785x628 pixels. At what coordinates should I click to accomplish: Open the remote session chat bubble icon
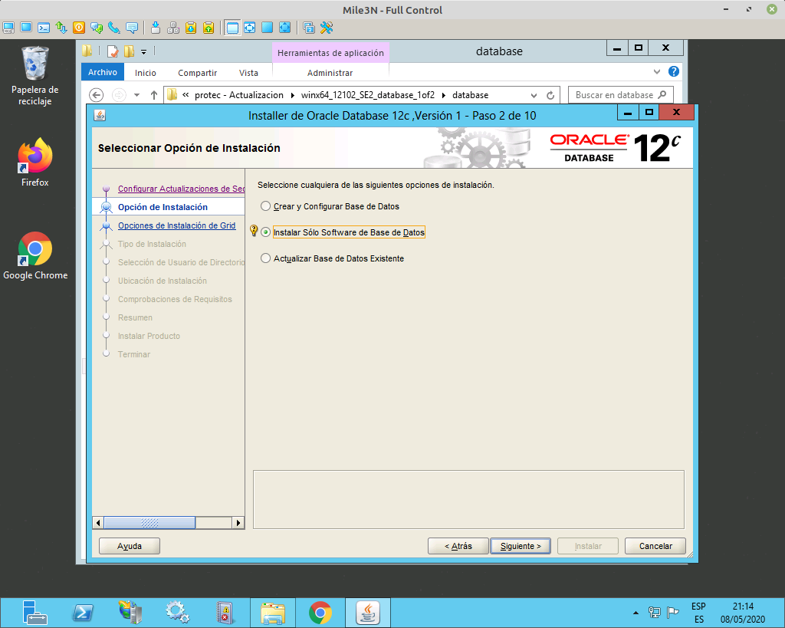[131, 28]
